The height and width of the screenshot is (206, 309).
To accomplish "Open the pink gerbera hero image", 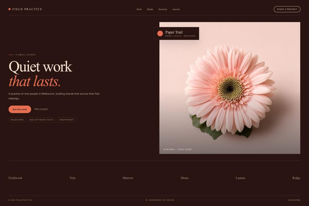I will pyautogui.click(x=230, y=88).
